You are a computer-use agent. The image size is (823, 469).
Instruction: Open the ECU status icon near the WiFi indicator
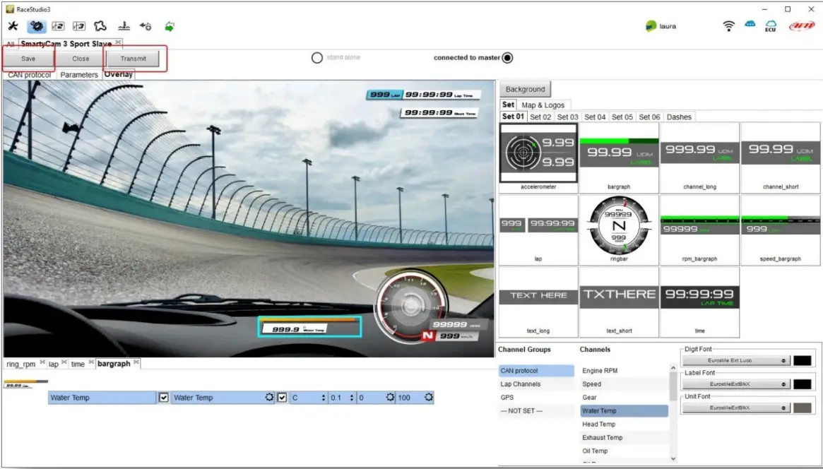tap(770, 26)
